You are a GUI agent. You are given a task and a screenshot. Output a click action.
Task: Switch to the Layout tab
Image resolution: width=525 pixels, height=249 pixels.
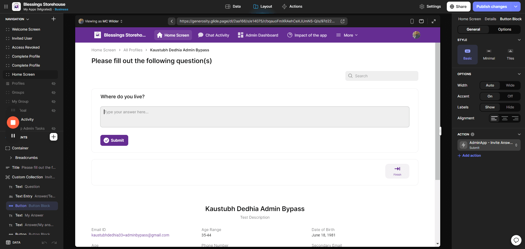pos(262,7)
